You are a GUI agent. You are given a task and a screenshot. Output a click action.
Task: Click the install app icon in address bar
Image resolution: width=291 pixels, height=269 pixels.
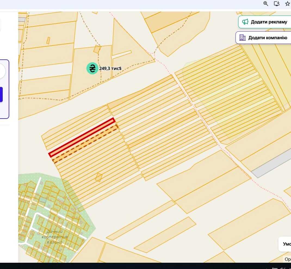pyautogui.click(x=277, y=4)
